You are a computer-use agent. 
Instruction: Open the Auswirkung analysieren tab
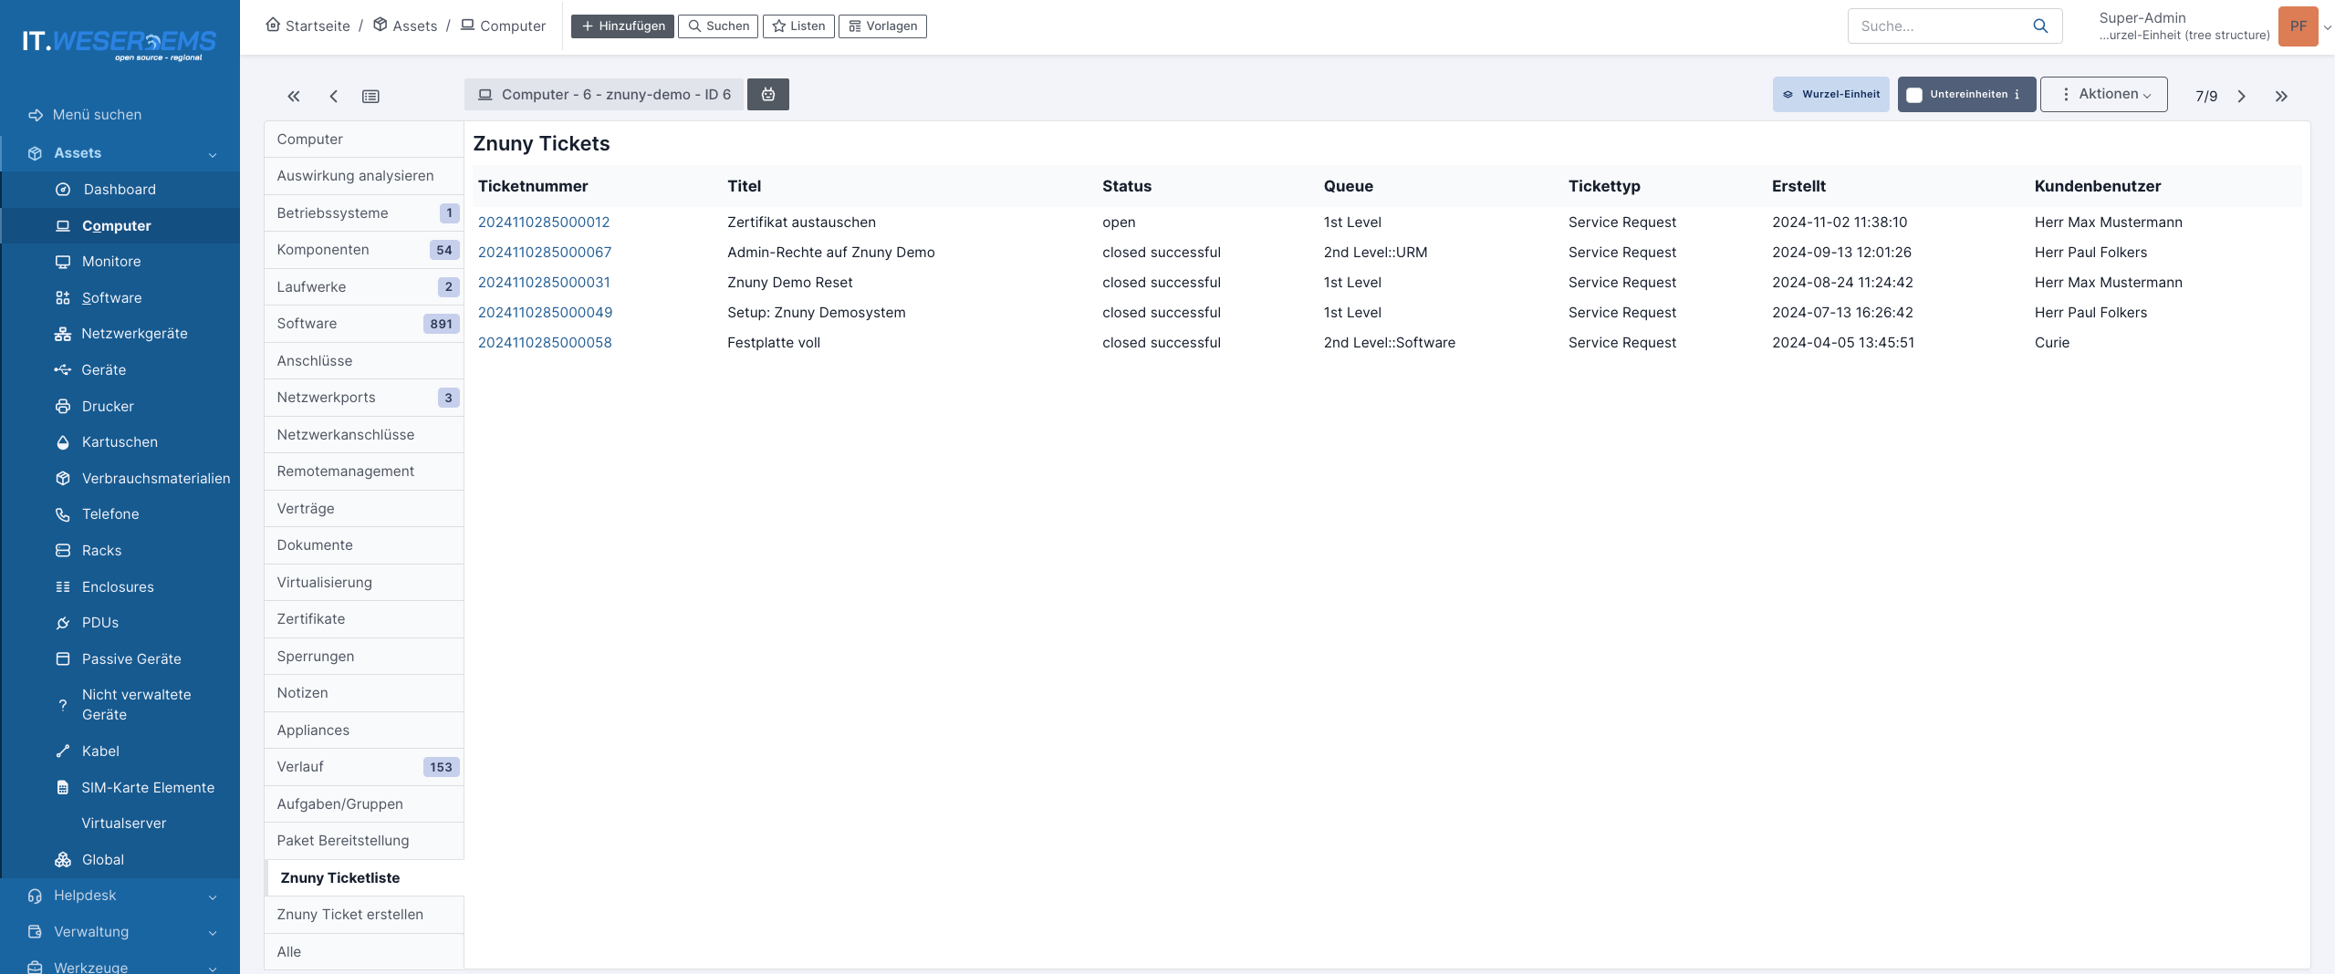tap(364, 176)
